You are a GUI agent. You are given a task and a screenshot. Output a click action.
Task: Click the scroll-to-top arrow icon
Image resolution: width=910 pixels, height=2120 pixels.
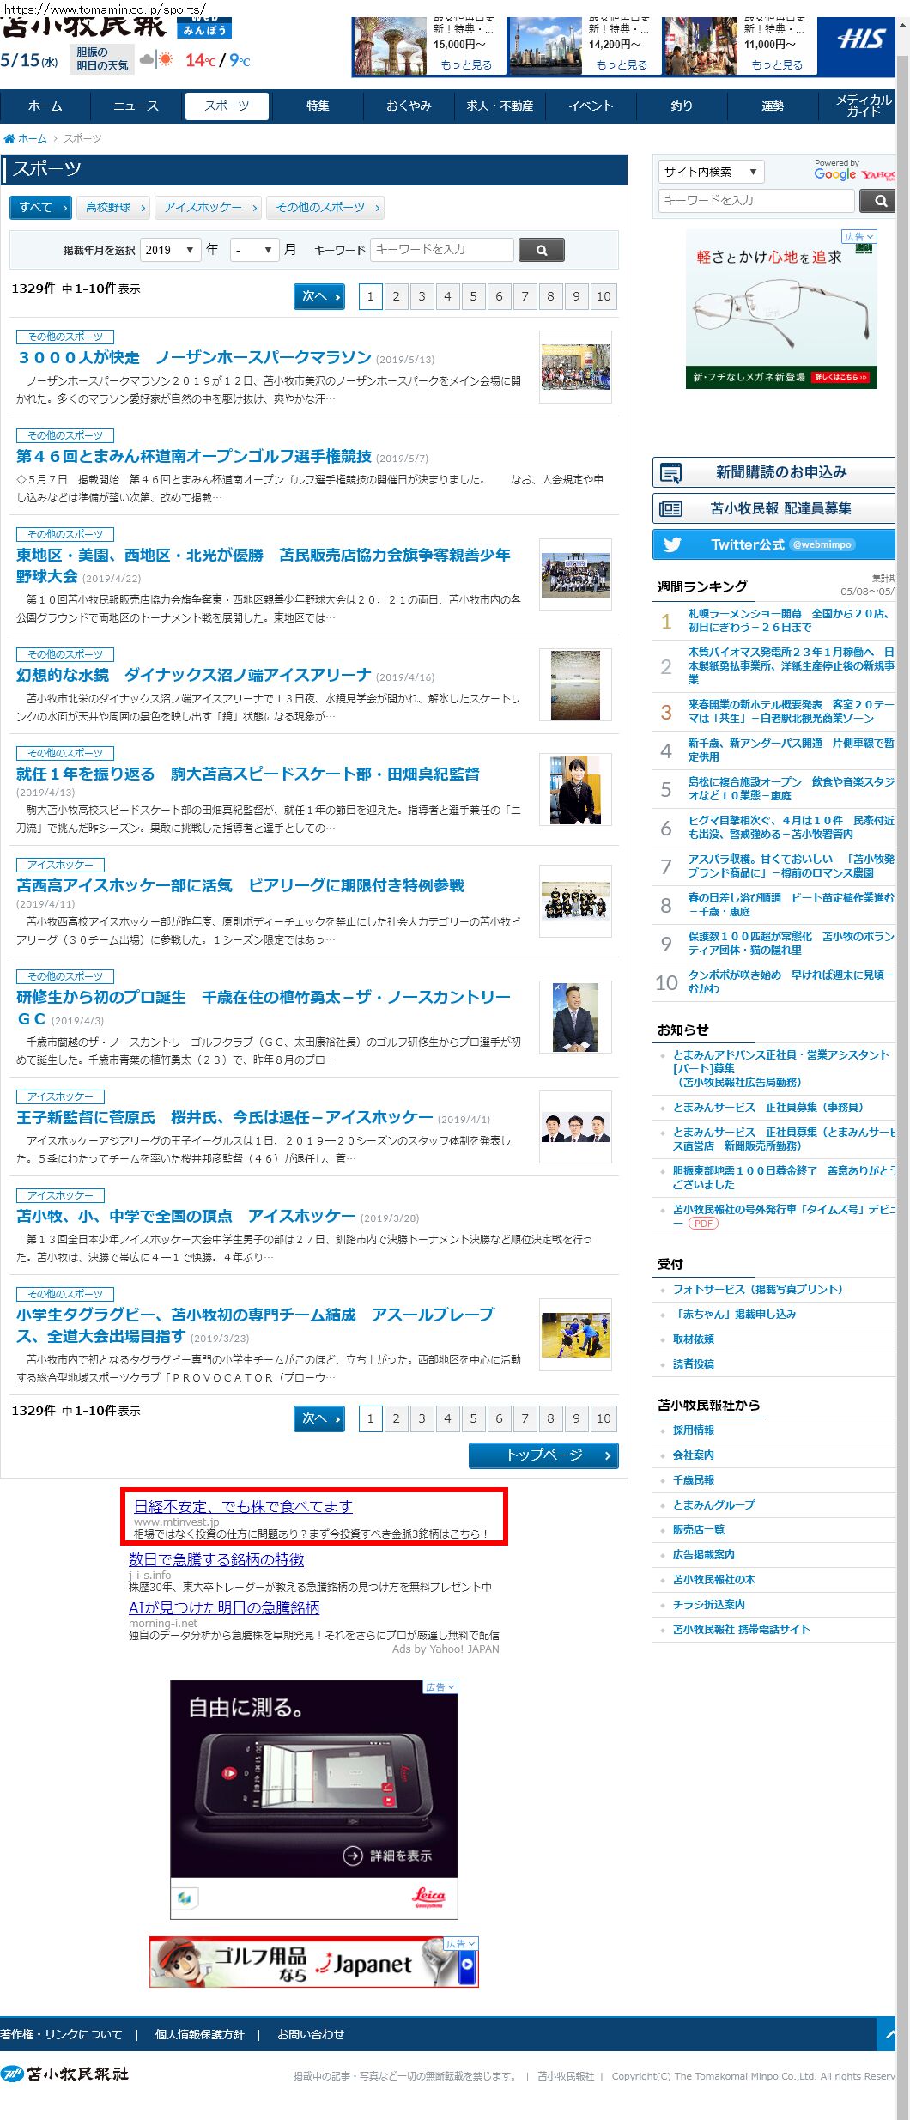[x=889, y=2034]
